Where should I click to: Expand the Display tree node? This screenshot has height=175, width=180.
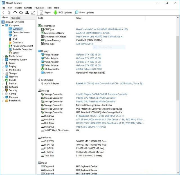coord(3,67)
